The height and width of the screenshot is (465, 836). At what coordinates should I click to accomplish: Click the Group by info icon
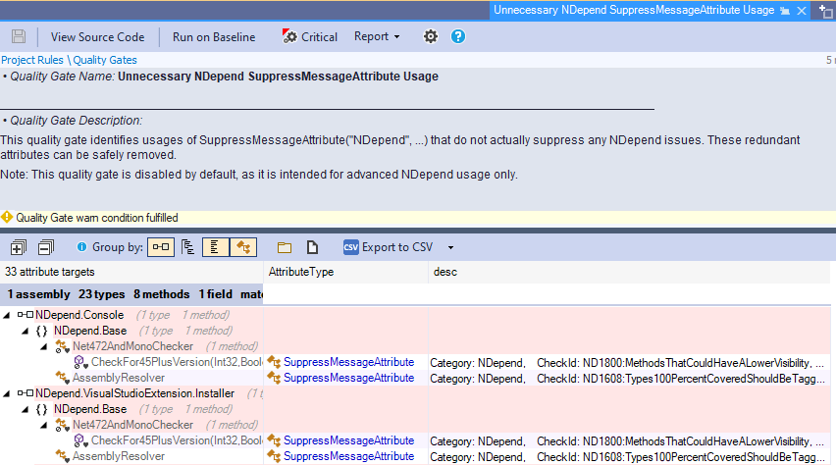81,247
